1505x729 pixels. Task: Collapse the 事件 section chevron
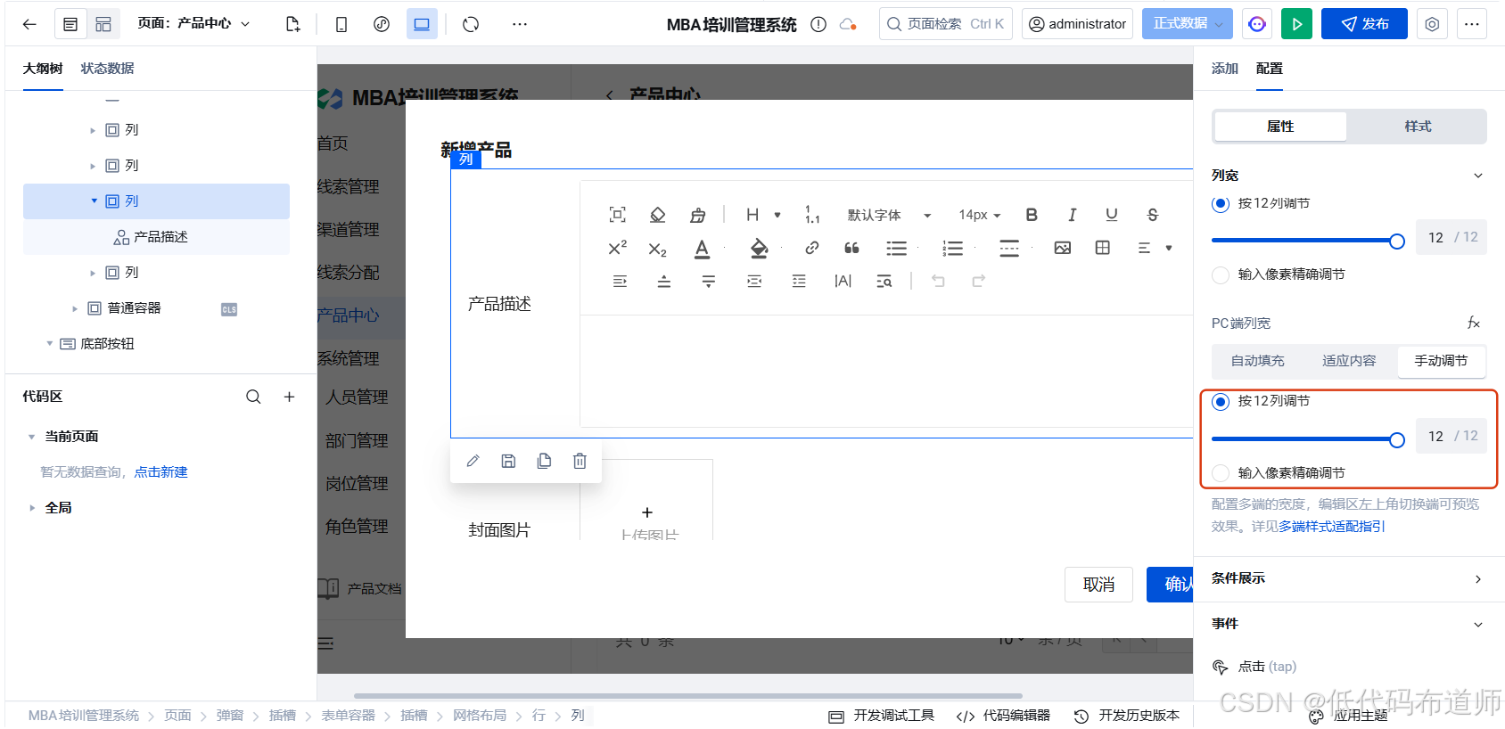[x=1478, y=624]
